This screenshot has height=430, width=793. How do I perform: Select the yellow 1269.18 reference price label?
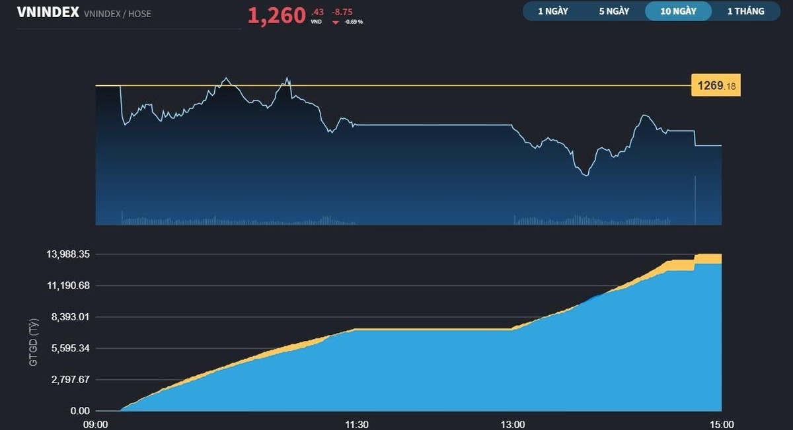click(x=715, y=85)
